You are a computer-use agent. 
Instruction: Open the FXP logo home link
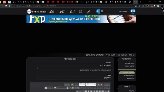[133, 11]
